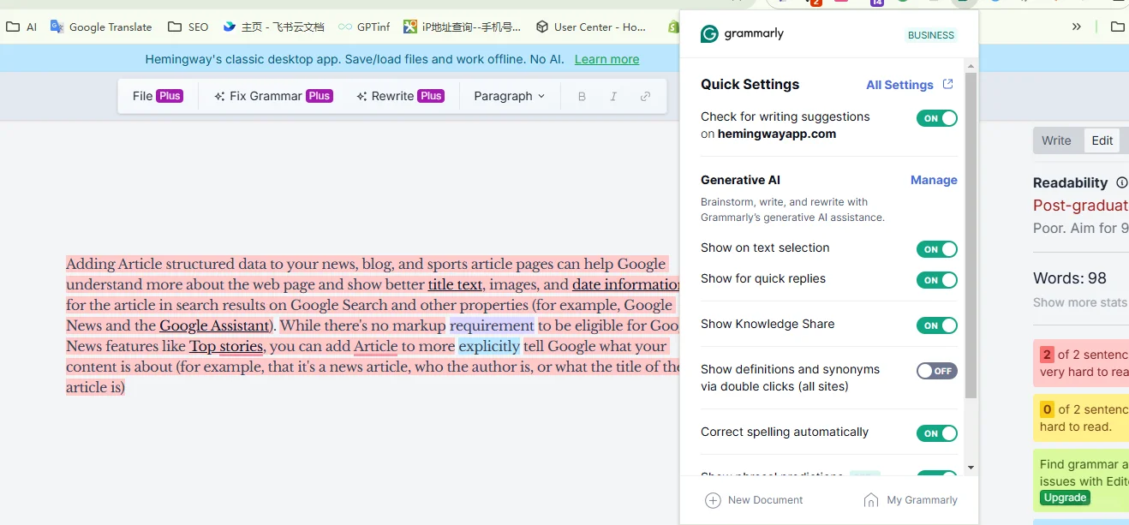This screenshot has height=525, width=1129.
Task: Click the green Upgrade button
Action: pos(1065,498)
